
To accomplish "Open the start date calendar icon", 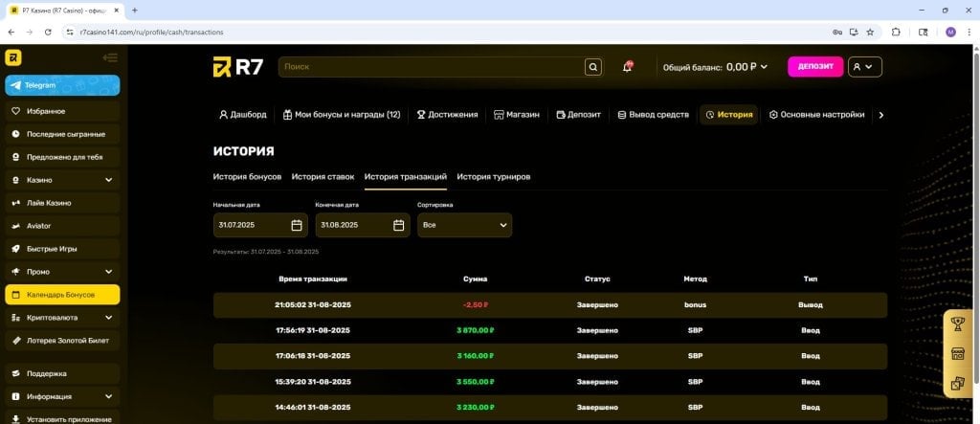I will click(297, 225).
